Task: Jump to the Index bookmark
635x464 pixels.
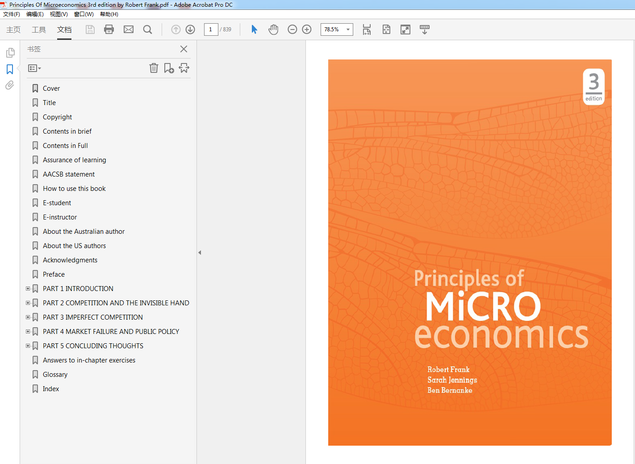Action: tap(51, 389)
